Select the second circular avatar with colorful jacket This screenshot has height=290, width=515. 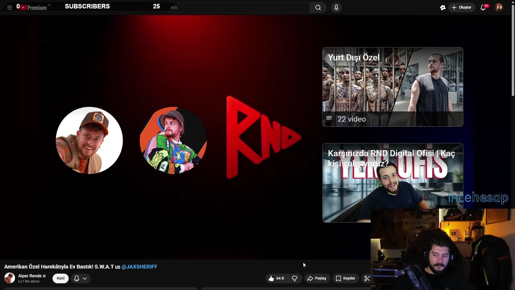[x=173, y=140]
